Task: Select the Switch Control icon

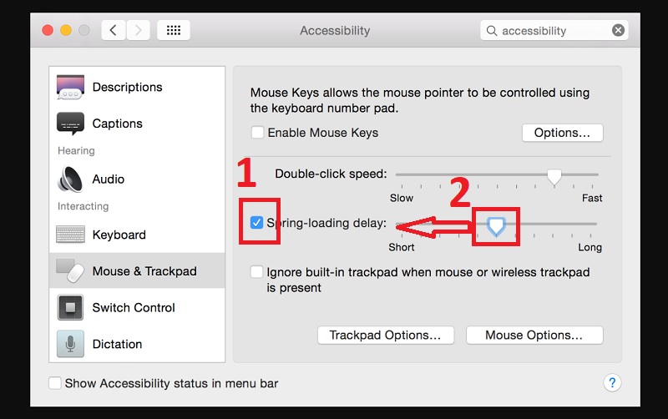Action: [70, 307]
